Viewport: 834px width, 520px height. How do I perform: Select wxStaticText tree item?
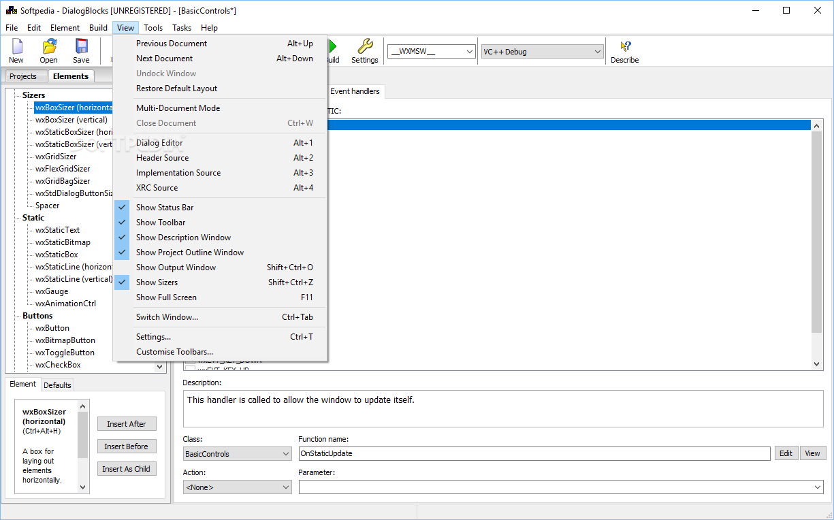pos(58,230)
